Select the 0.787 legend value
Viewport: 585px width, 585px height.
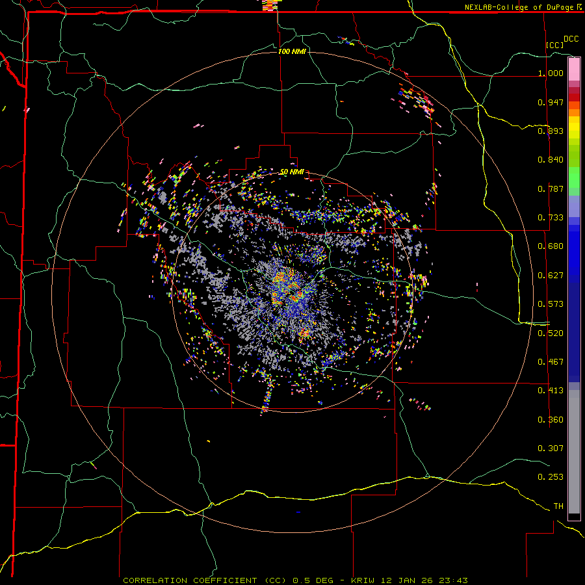click(551, 188)
